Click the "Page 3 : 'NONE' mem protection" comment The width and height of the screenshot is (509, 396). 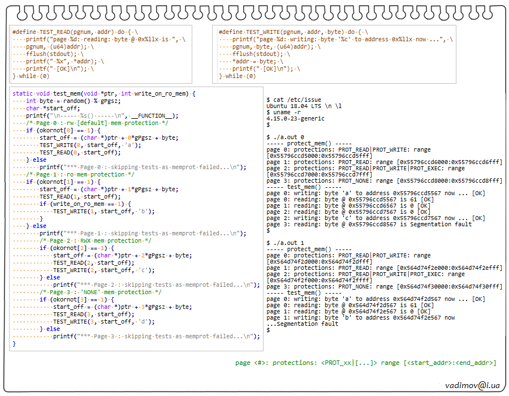tap(101, 292)
